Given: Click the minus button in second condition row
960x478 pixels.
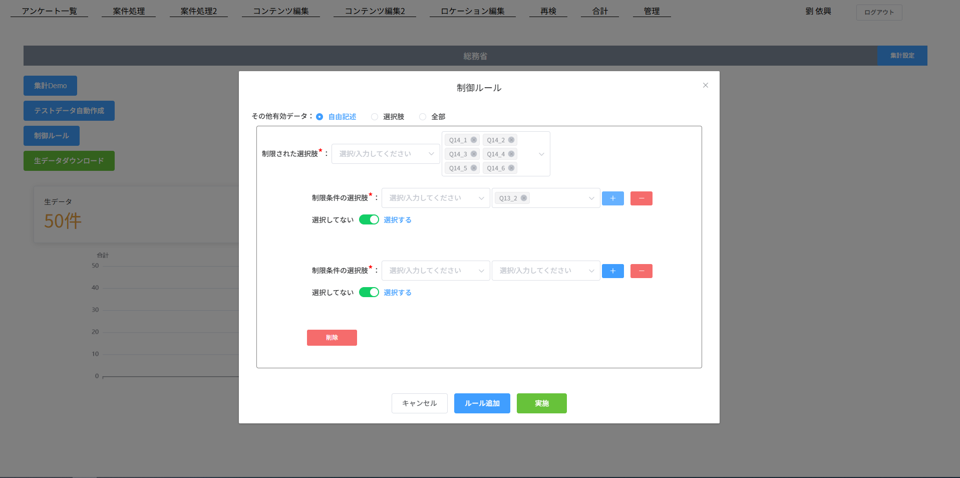Looking at the screenshot, I should [x=641, y=271].
